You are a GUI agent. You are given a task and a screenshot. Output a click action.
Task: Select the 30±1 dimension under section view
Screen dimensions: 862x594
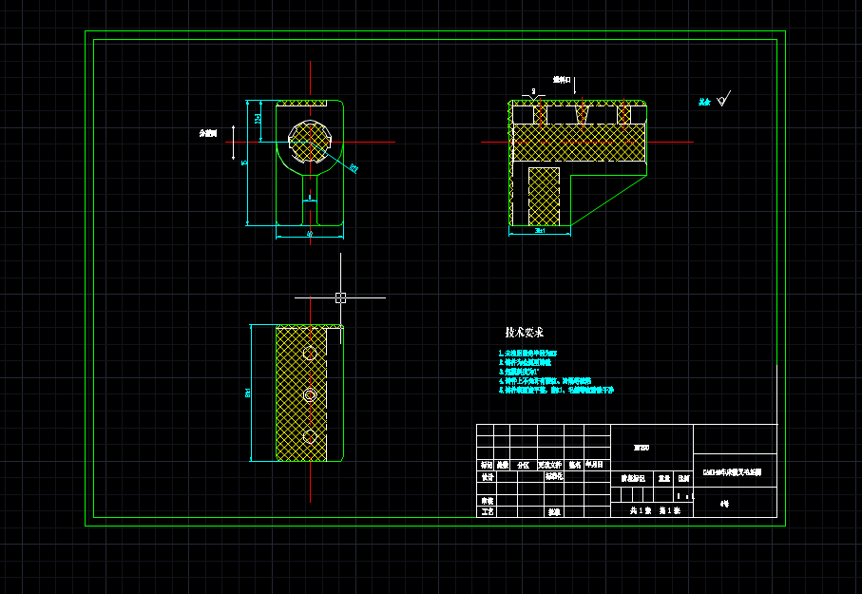click(x=540, y=230)
